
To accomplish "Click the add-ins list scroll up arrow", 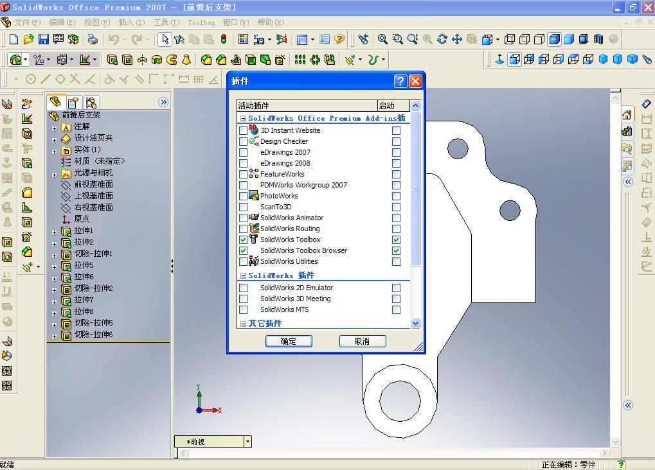I will click(x=415, y=105).
